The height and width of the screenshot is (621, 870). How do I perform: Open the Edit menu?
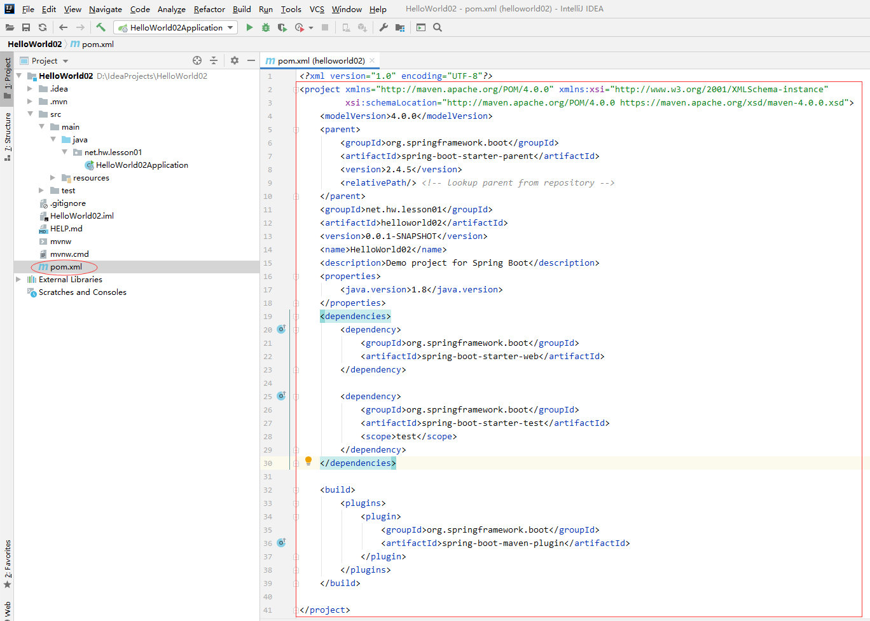[49, 9]
